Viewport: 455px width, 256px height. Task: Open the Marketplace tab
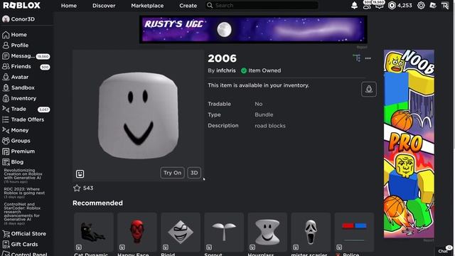147,6
